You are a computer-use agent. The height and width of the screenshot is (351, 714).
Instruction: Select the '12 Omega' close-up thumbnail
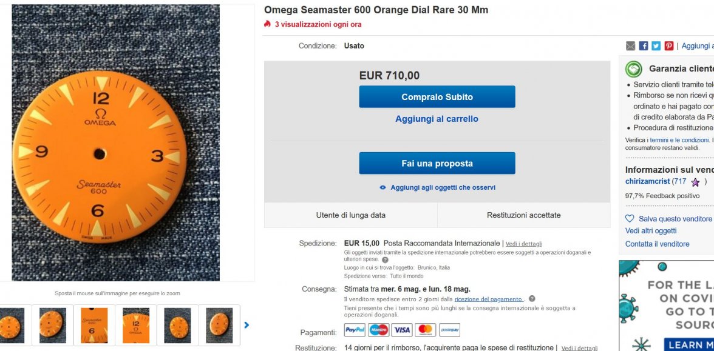click(136, 325)
